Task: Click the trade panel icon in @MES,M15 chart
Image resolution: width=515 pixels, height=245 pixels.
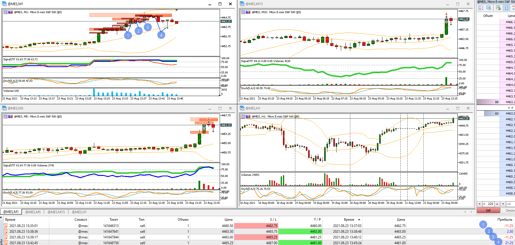Action: [x=243, y=12]
